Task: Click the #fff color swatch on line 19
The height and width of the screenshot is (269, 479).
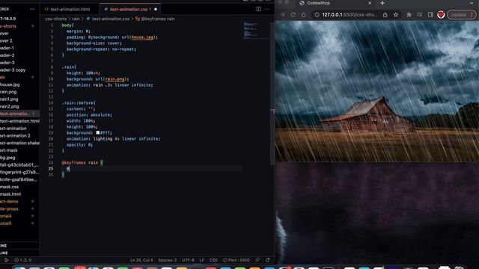Action: point(98,133)
